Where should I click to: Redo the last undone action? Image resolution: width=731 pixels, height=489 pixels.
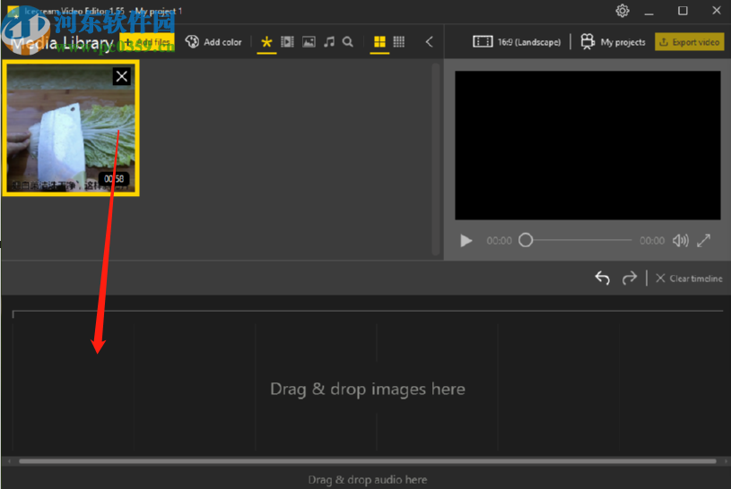(630, 279)
